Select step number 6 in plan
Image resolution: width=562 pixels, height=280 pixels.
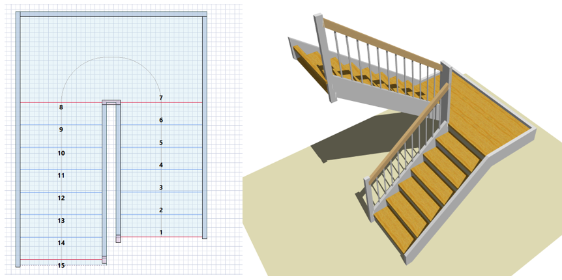(x=161, y=120)
